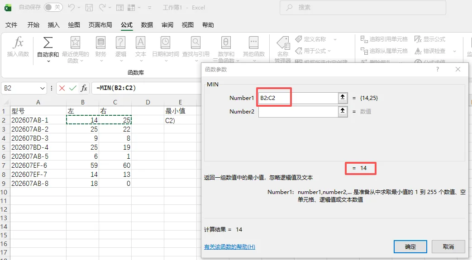The width and height of the screenshot is (472, 260).
Task: Click Trace Precedents (追踪引用单元格)
Action: [384, 39]
